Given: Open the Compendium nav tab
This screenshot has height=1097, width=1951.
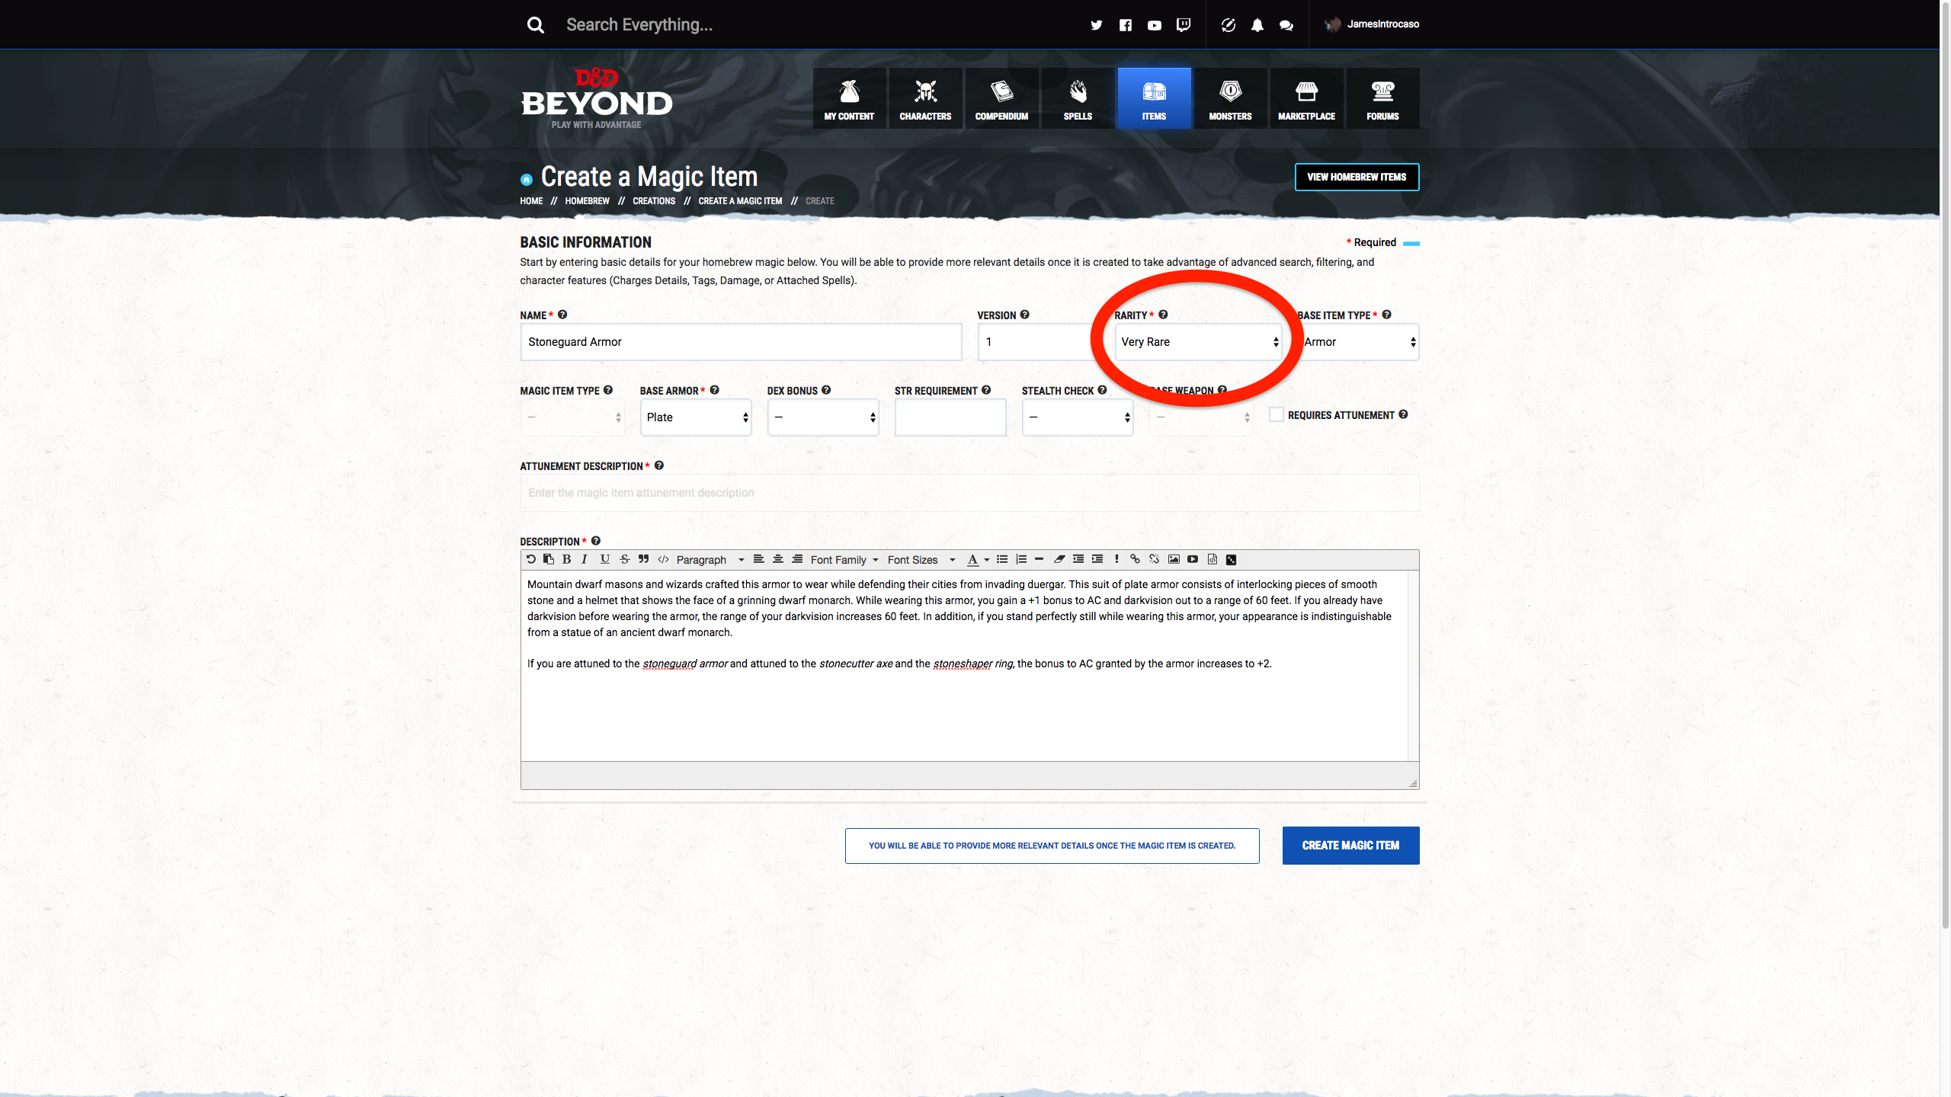Looking at the screenshot, I should coord(1001,98).
